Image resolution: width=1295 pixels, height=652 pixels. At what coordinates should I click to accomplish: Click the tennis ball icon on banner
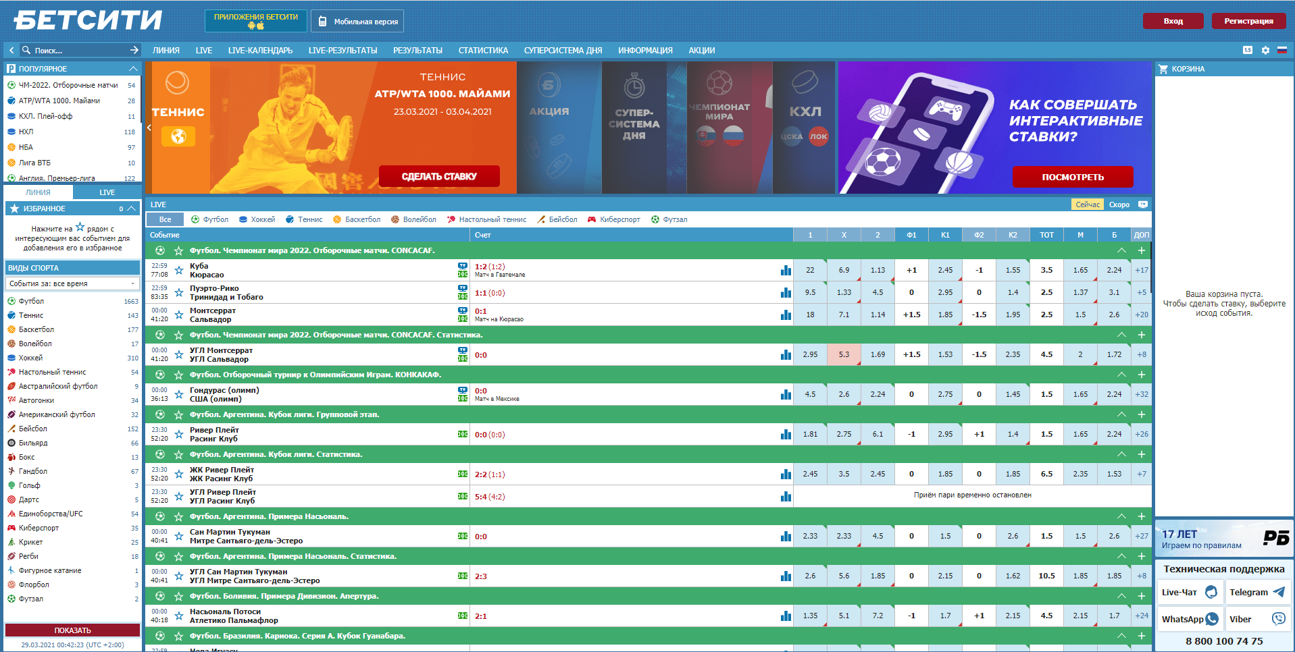coord(178,83)
